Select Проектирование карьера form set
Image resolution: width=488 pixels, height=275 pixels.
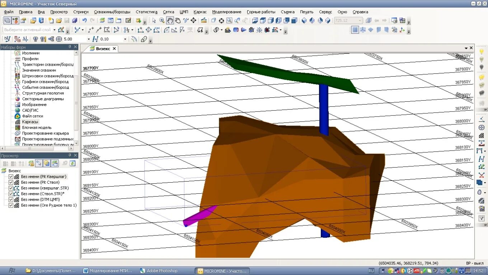(x=45, y=133)
